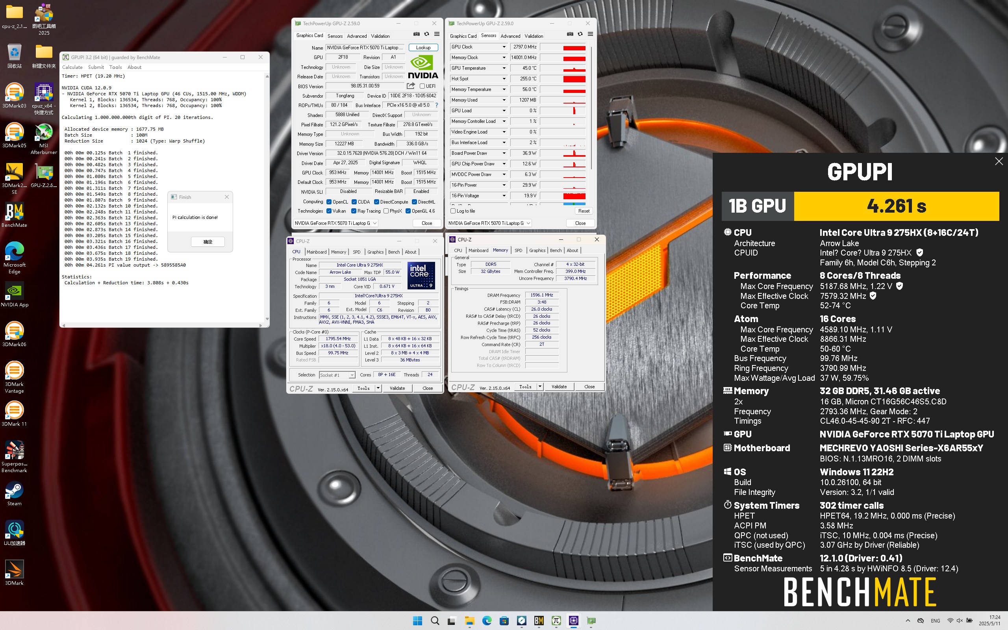Click the refresh icon in GPU-Z Graphics Card window
The height and width of the screenshot is (630, 1008).
[x=426, y=34]
